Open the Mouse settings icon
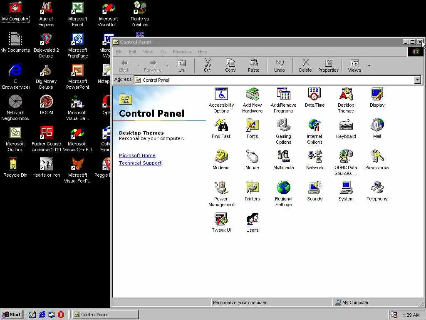Image resolution: width=426 pixels, height=320 pixels. [252, 160]
